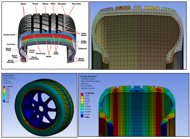
Task: Click the Undertread label
Action: (9, 35)
